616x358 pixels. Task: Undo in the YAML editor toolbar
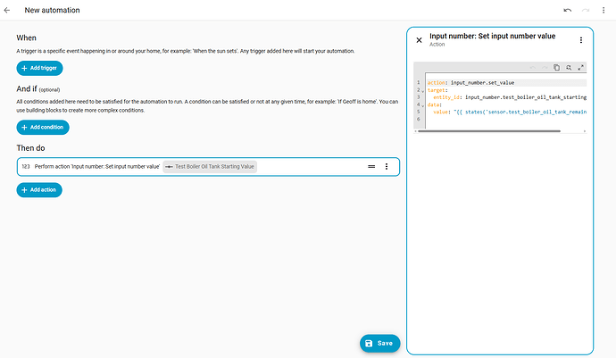tap(533, 68)
